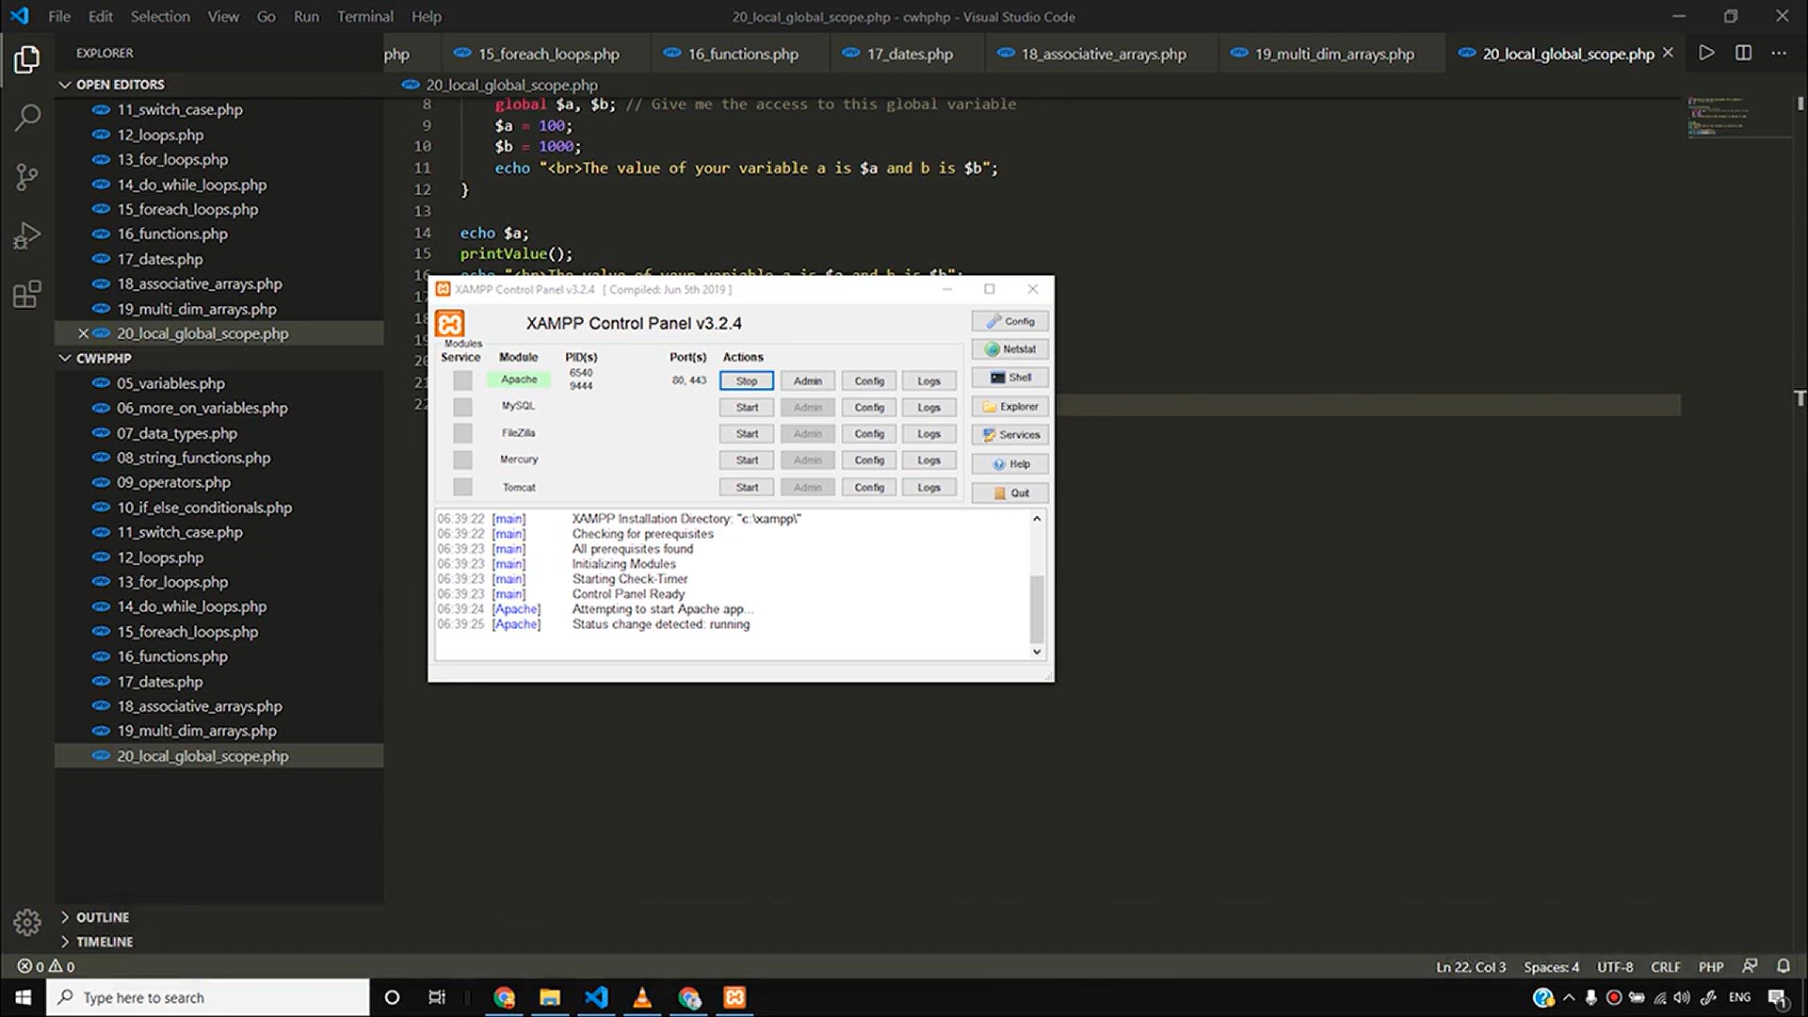Open Apache Admin page

(x=808, y=380)
